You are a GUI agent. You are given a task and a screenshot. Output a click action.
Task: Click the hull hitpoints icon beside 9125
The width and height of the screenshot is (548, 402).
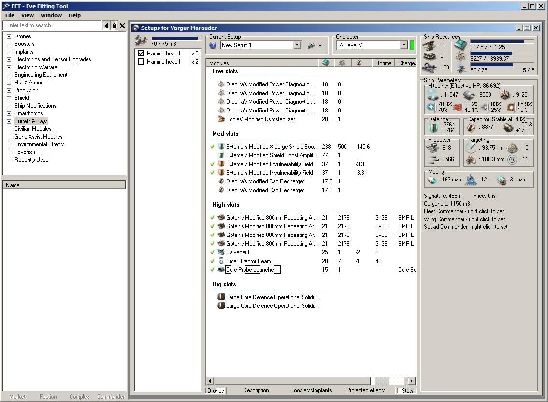click(x=505, y=95)
